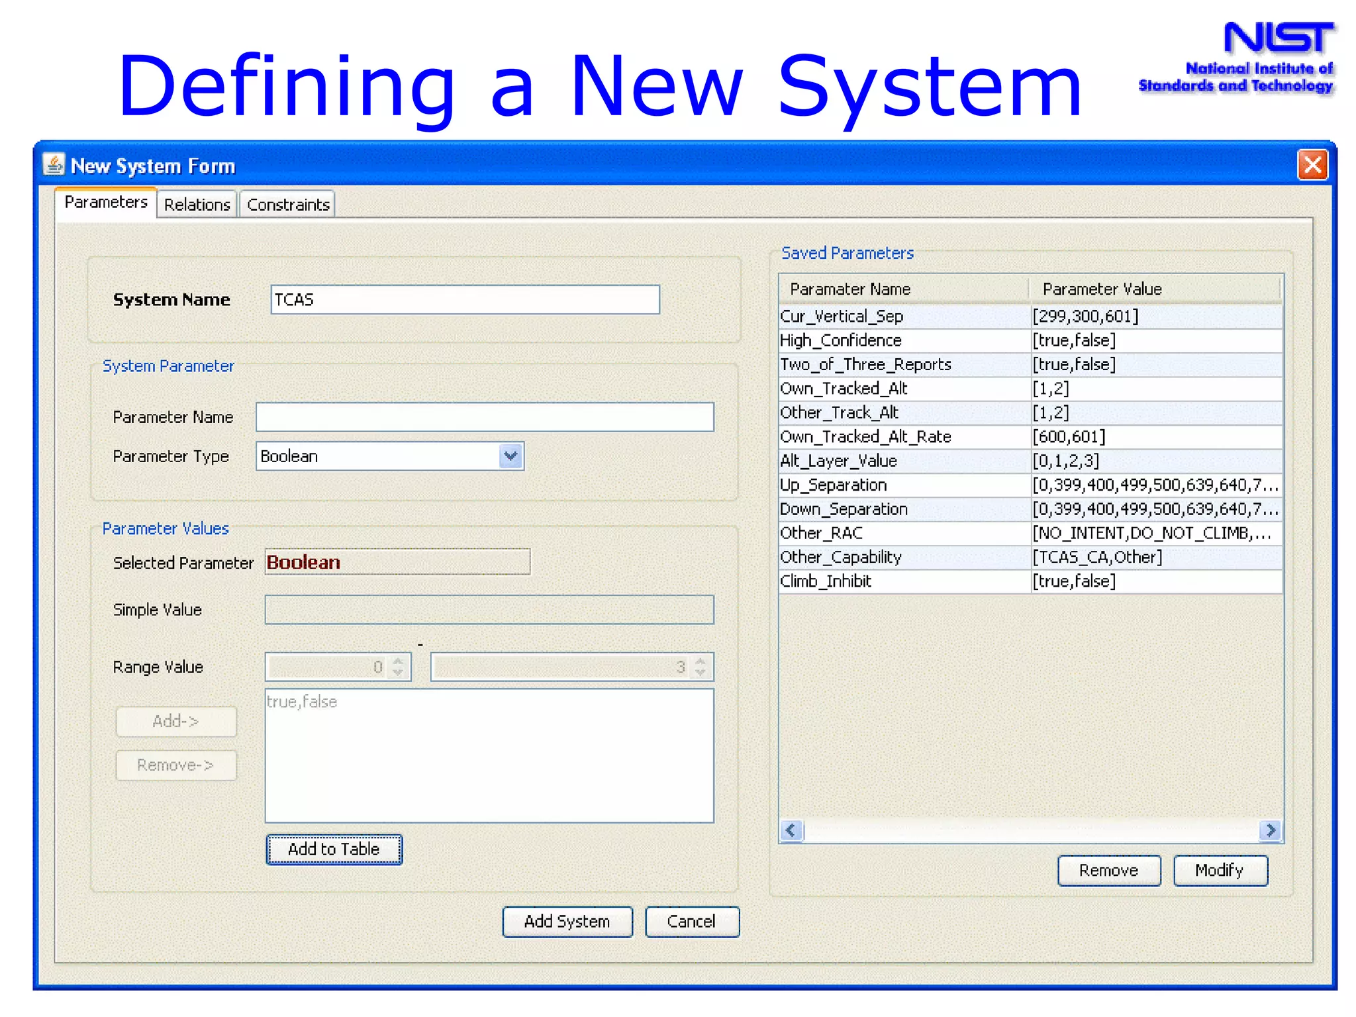Click the [299,300,601] value cell
Viewport: 1356px width, 1017px height.
(x=1157, y=316)
